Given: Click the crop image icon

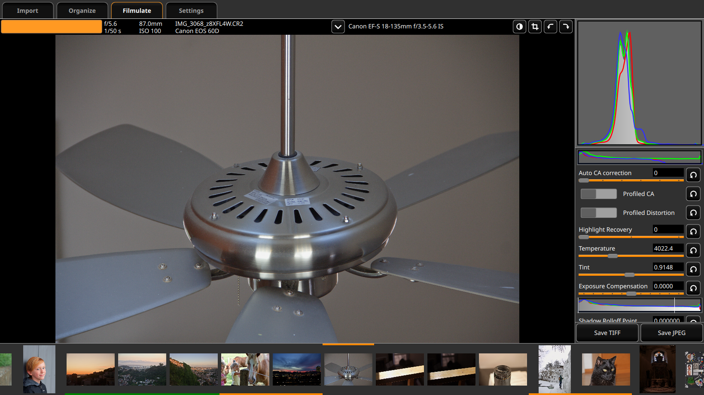Looking at the screenshot, I should pyautogui.click(x=535, y=27).
